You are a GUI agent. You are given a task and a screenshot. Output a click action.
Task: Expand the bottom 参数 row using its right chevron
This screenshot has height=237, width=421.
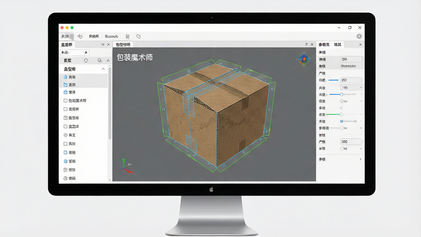(x=360, y=159)
